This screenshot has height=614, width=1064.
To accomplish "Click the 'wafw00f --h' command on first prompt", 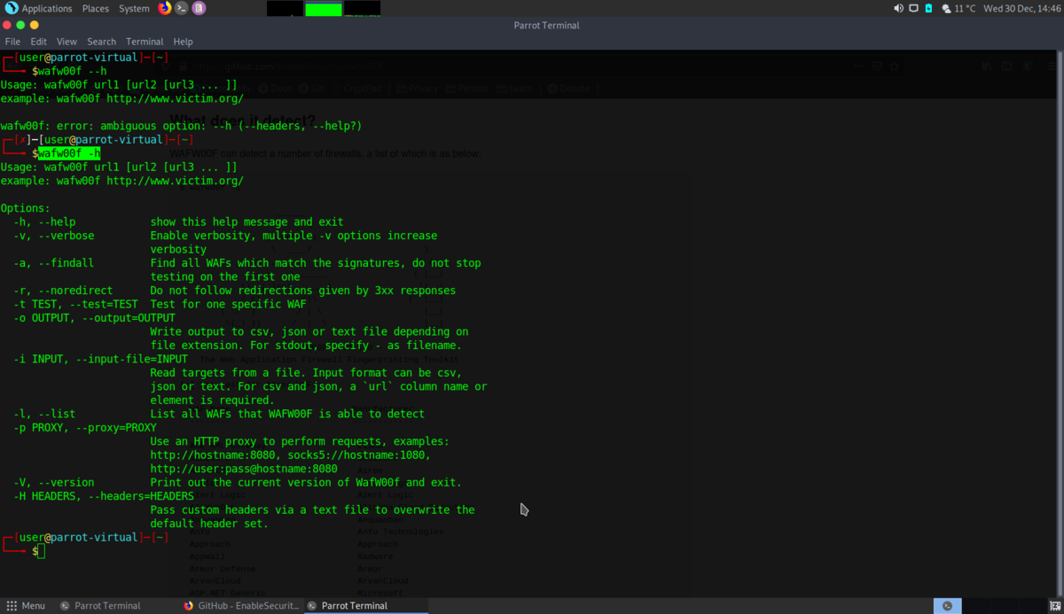I will tap(72, 71).
